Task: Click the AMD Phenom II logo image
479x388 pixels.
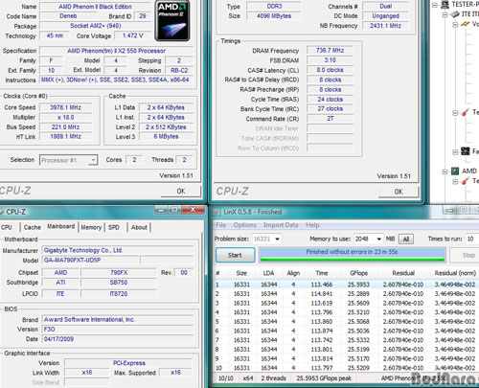Action: (x=172, y=21)
